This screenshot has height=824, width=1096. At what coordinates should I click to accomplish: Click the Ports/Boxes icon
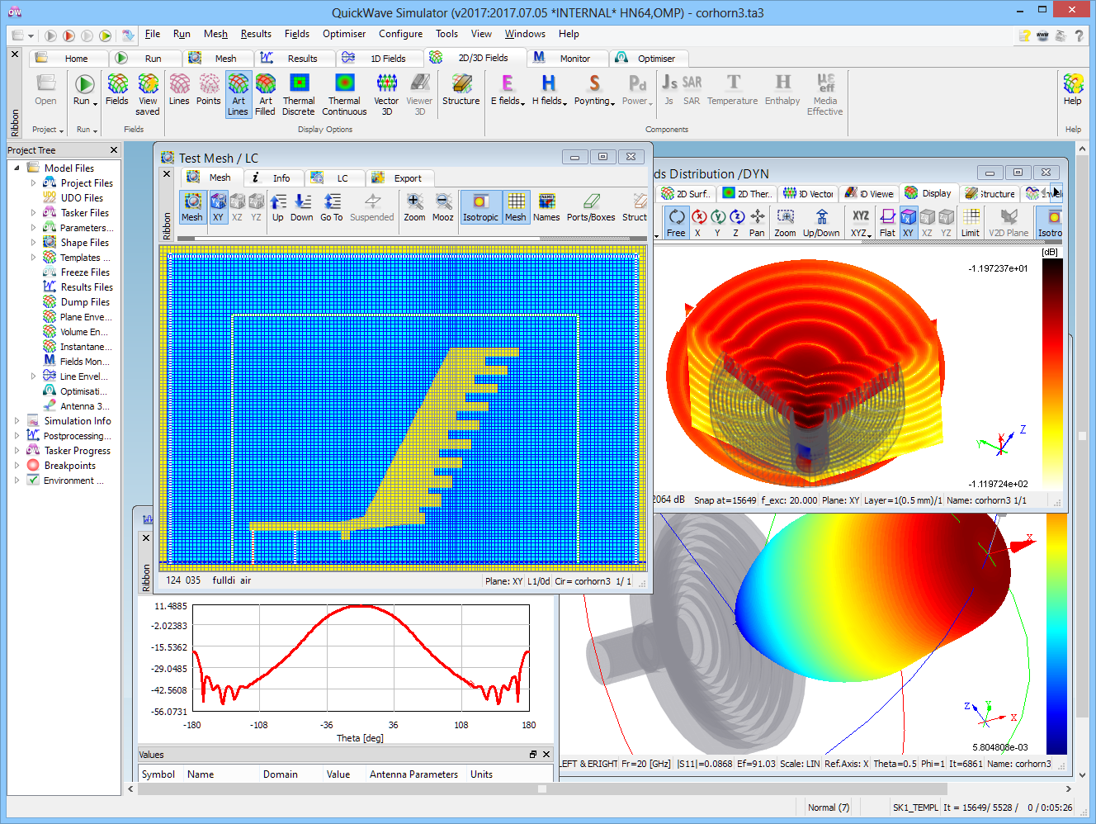click(591, 207)
